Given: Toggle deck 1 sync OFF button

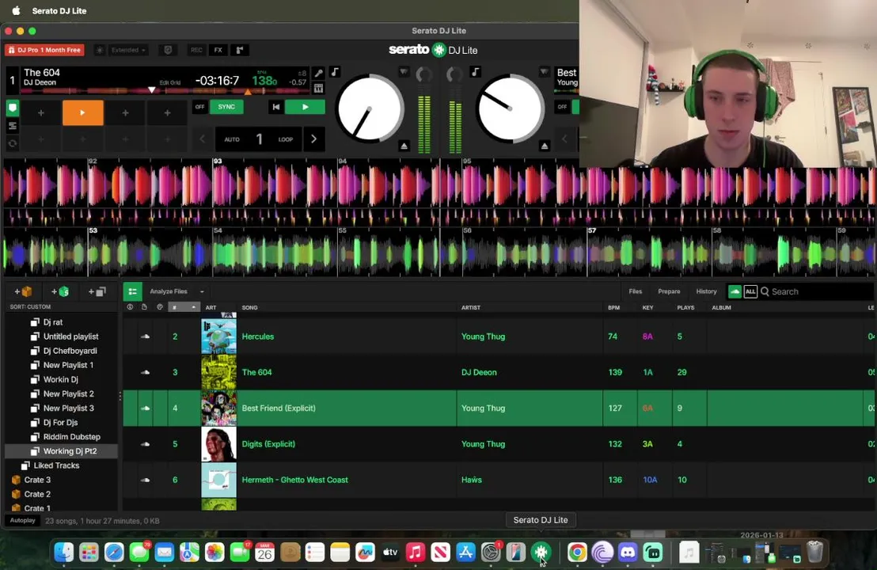Looking at the screenshot, I should pos(199,107).
